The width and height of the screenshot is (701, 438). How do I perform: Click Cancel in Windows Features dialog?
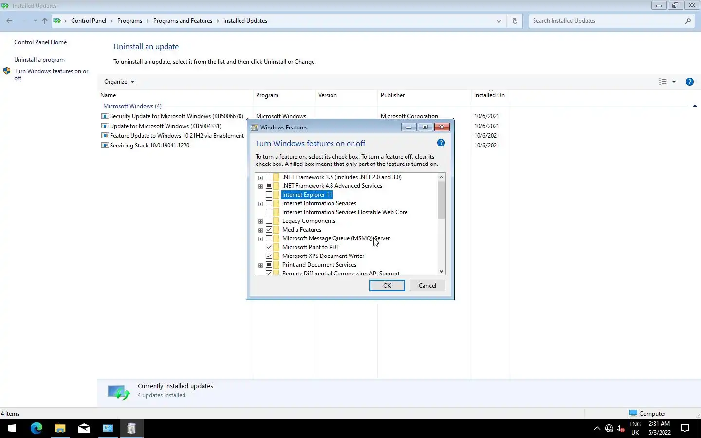point(427,286)
